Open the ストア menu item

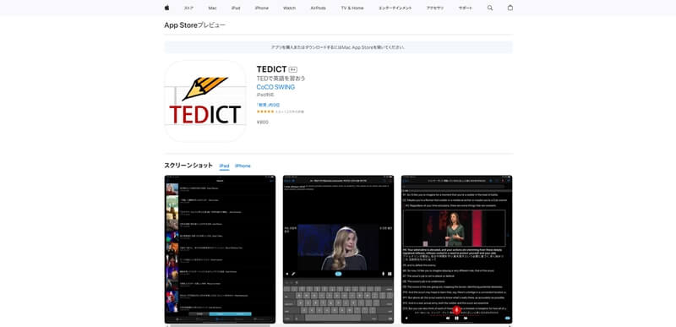pyautogui.click(x=188, y=8)
